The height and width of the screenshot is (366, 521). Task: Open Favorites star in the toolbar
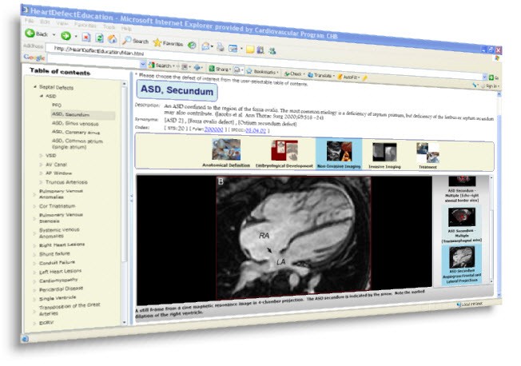click(157, 42)
